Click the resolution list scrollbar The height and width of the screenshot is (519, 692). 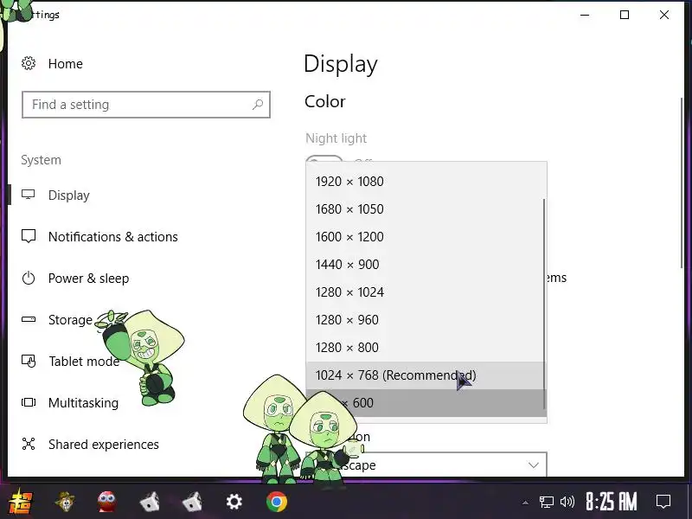(x=544, y=304)
